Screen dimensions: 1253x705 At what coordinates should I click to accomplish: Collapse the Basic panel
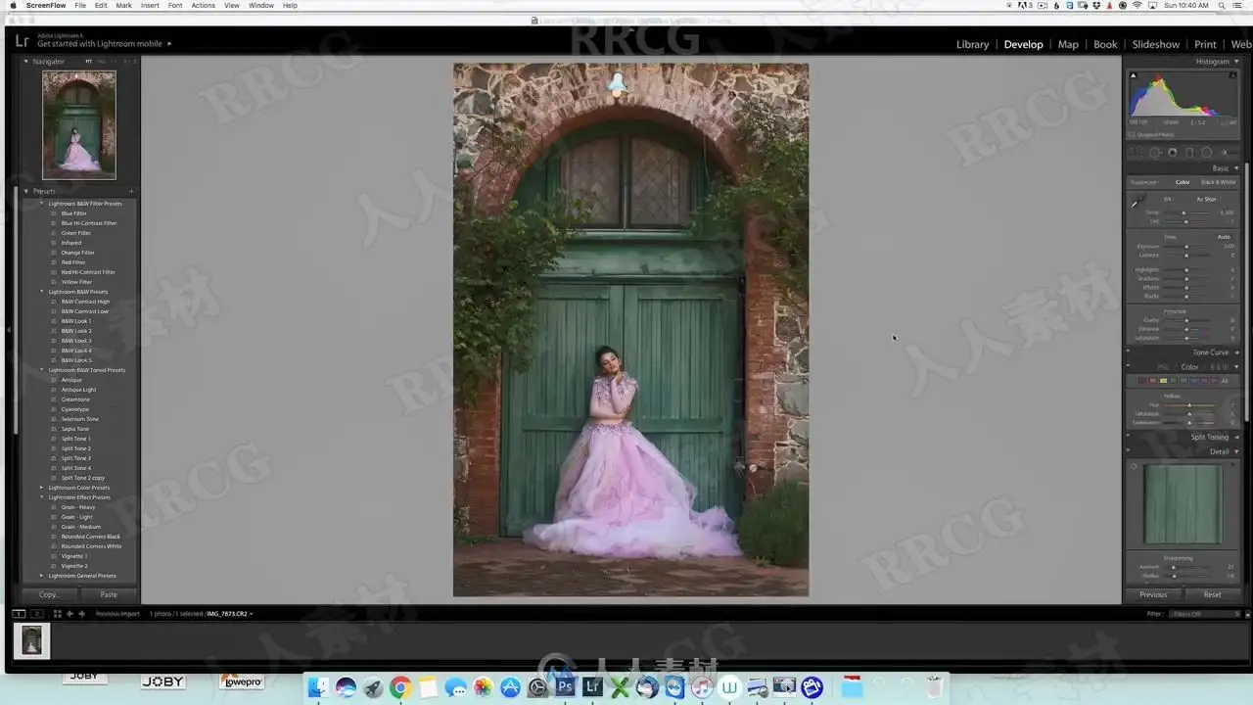1236,168
